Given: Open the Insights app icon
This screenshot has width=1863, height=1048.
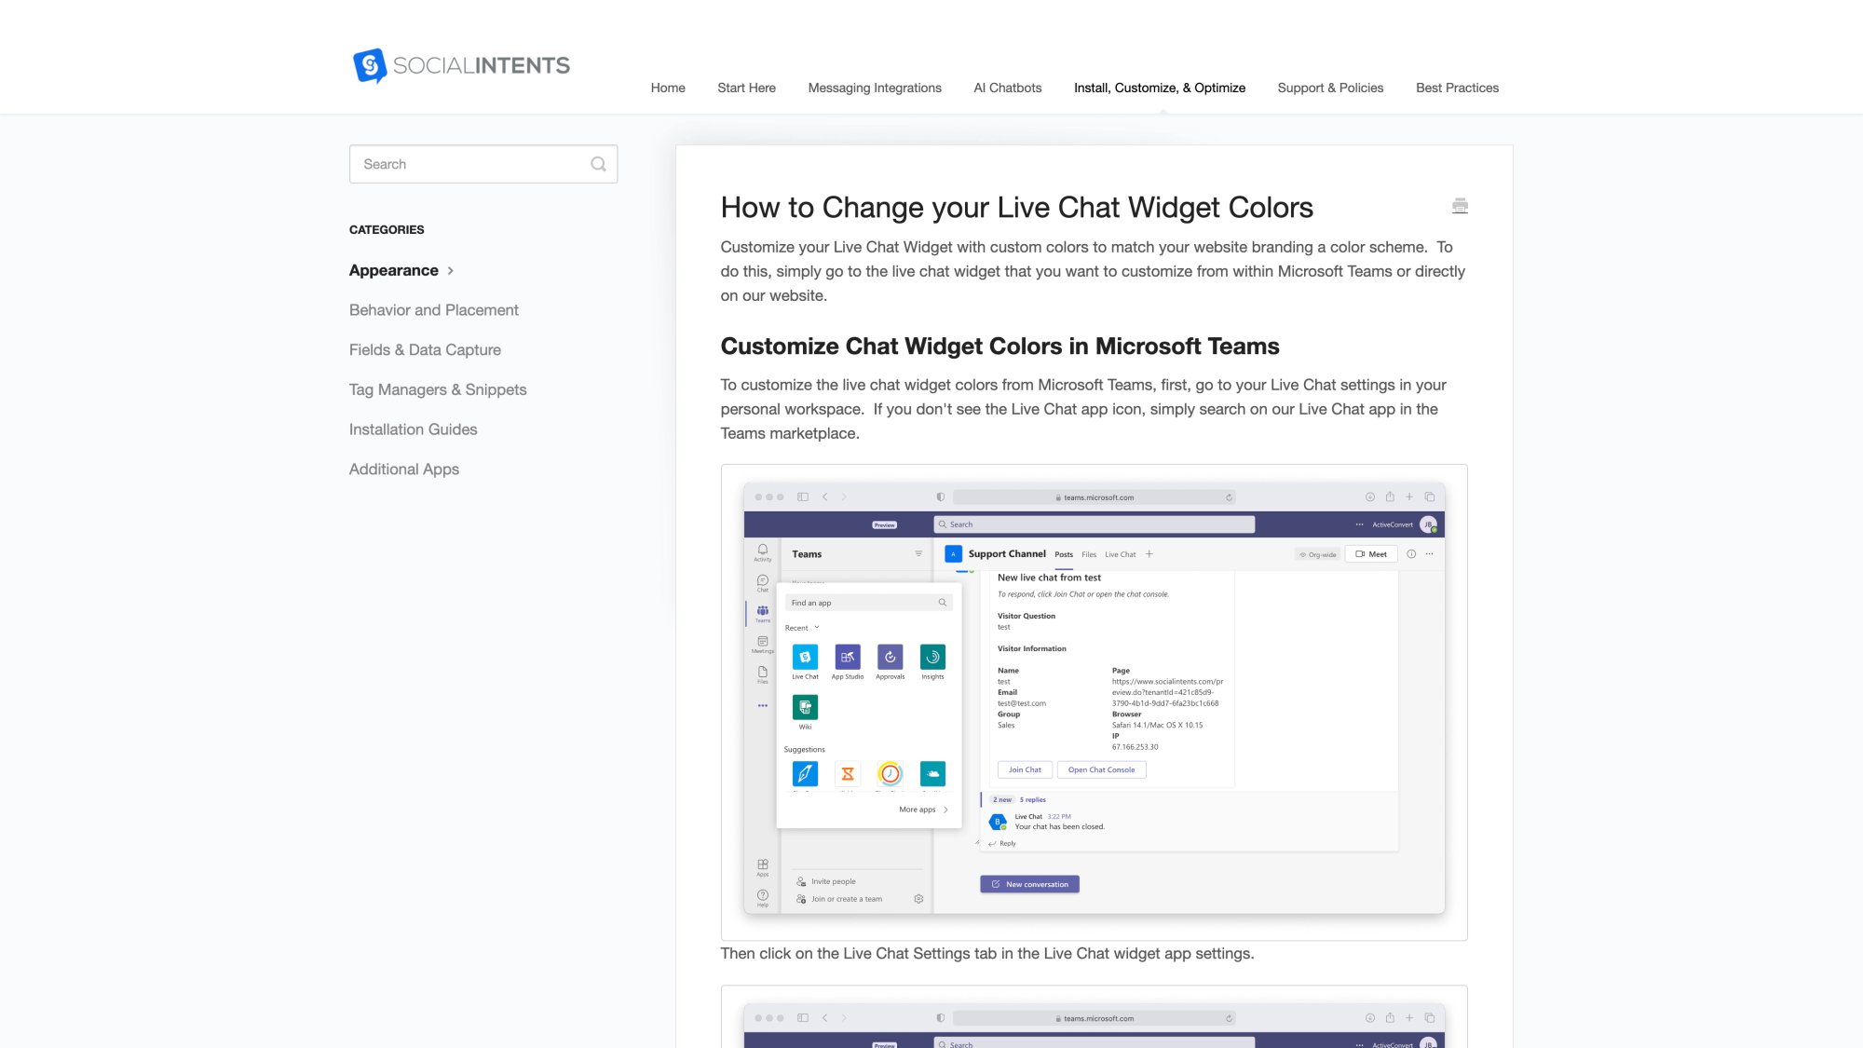Looking at the screenshot, I should (932, 657).
